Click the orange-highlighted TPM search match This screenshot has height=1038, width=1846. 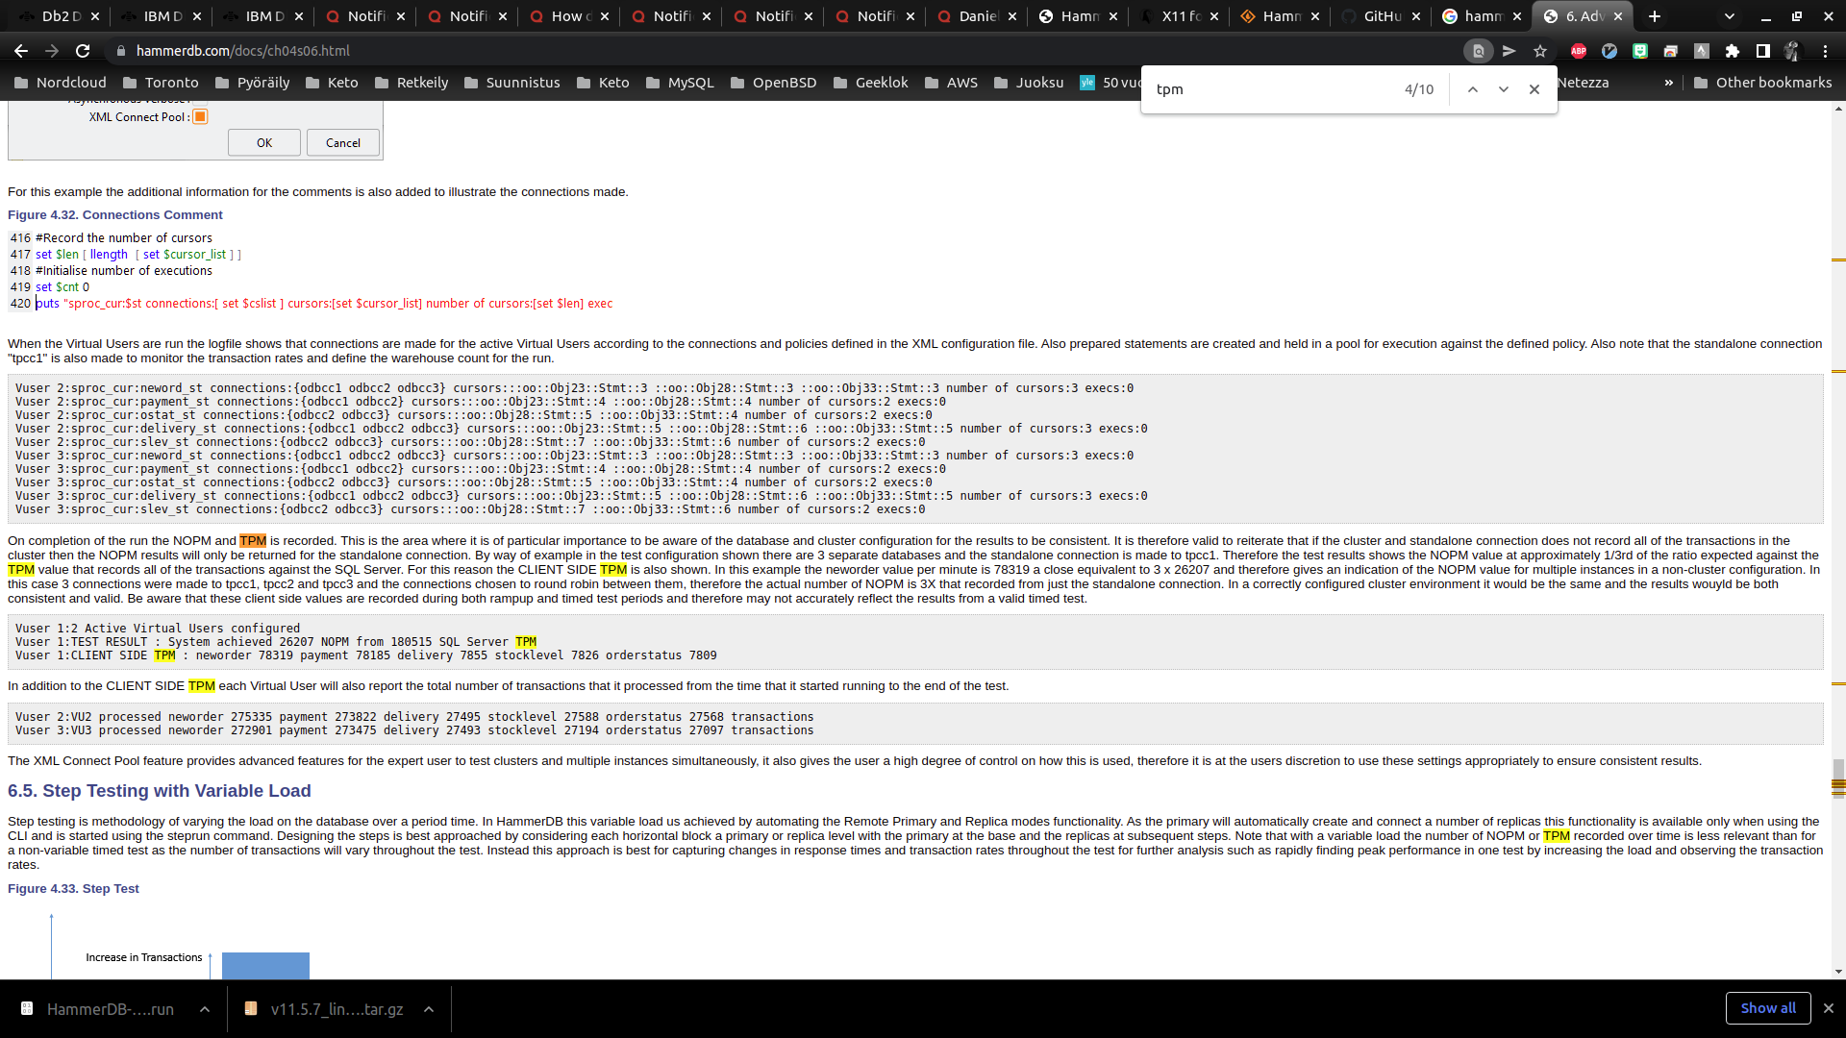pyautogui.click(x=253, y=541)
